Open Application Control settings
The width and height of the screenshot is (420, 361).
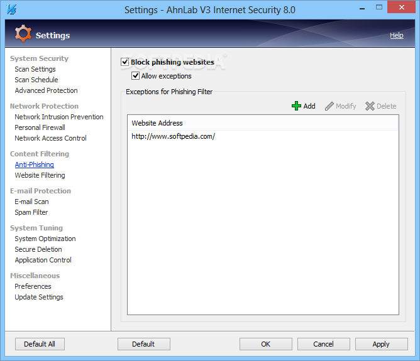point(43,260)
